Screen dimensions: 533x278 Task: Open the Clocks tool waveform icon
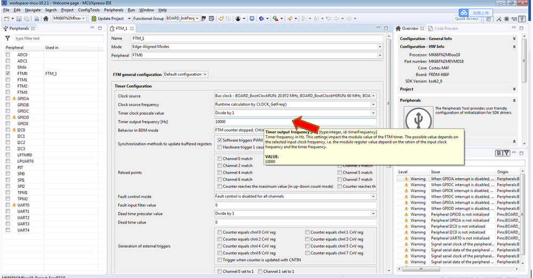pos(514,19)
